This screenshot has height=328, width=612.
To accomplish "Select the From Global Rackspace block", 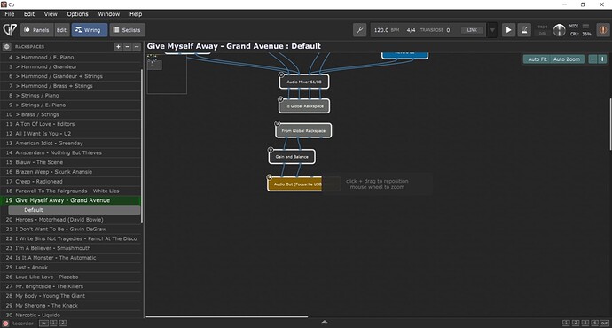I will pos(303,130).
